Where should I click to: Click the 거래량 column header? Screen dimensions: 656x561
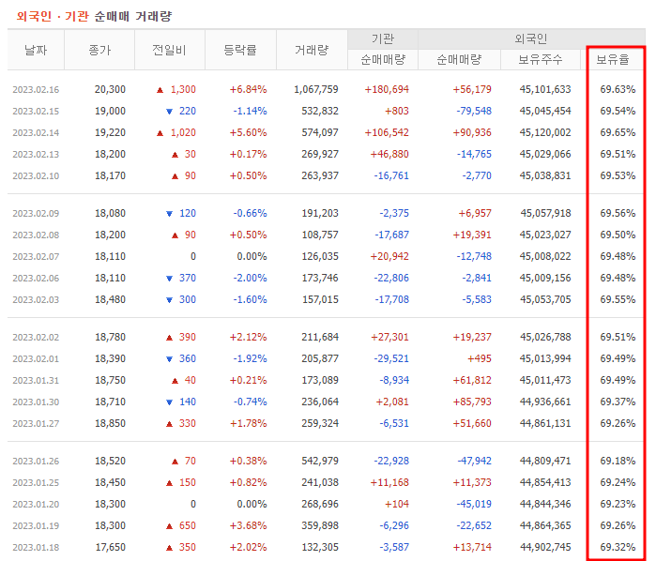312,51
